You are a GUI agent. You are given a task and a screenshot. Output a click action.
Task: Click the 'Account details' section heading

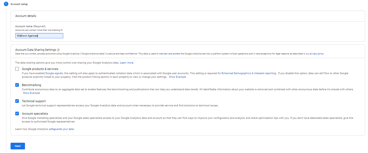(26, 16)
